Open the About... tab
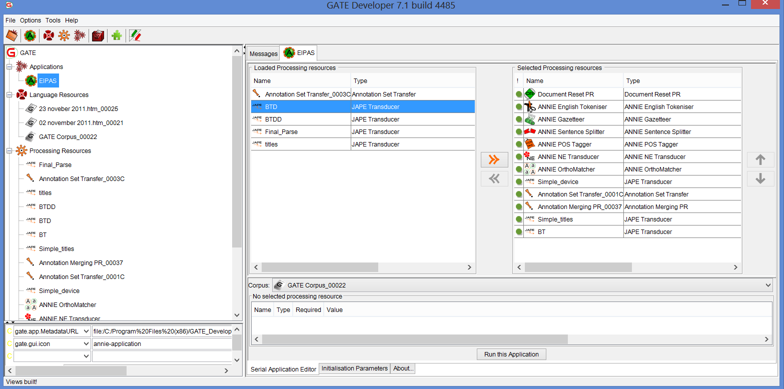 click(x=403, y=368)
